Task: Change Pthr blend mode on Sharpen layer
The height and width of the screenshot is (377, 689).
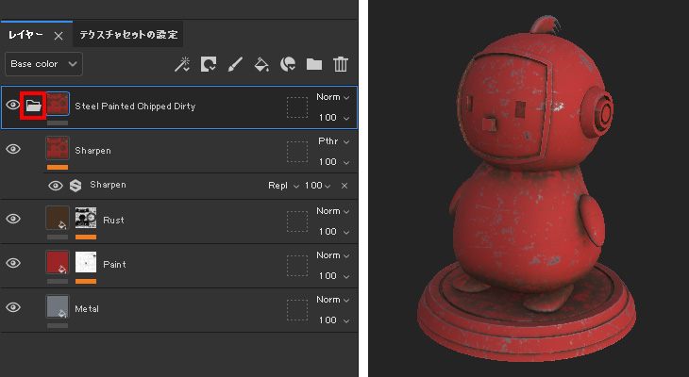Action: tap(333, 141)
